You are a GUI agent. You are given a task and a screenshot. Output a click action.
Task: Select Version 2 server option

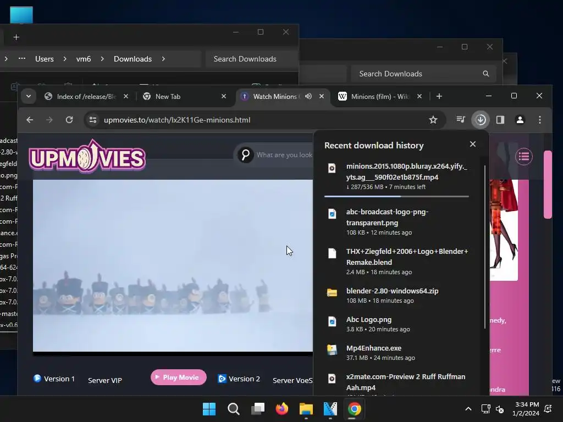(x=239, y=379)
